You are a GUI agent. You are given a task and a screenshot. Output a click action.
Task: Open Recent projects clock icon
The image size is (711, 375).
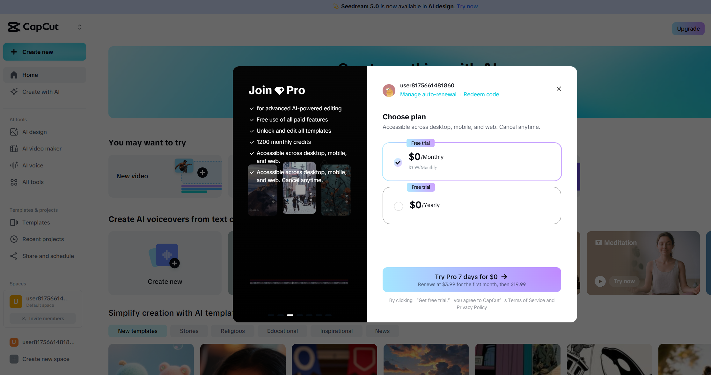click(x=14, y=239)
